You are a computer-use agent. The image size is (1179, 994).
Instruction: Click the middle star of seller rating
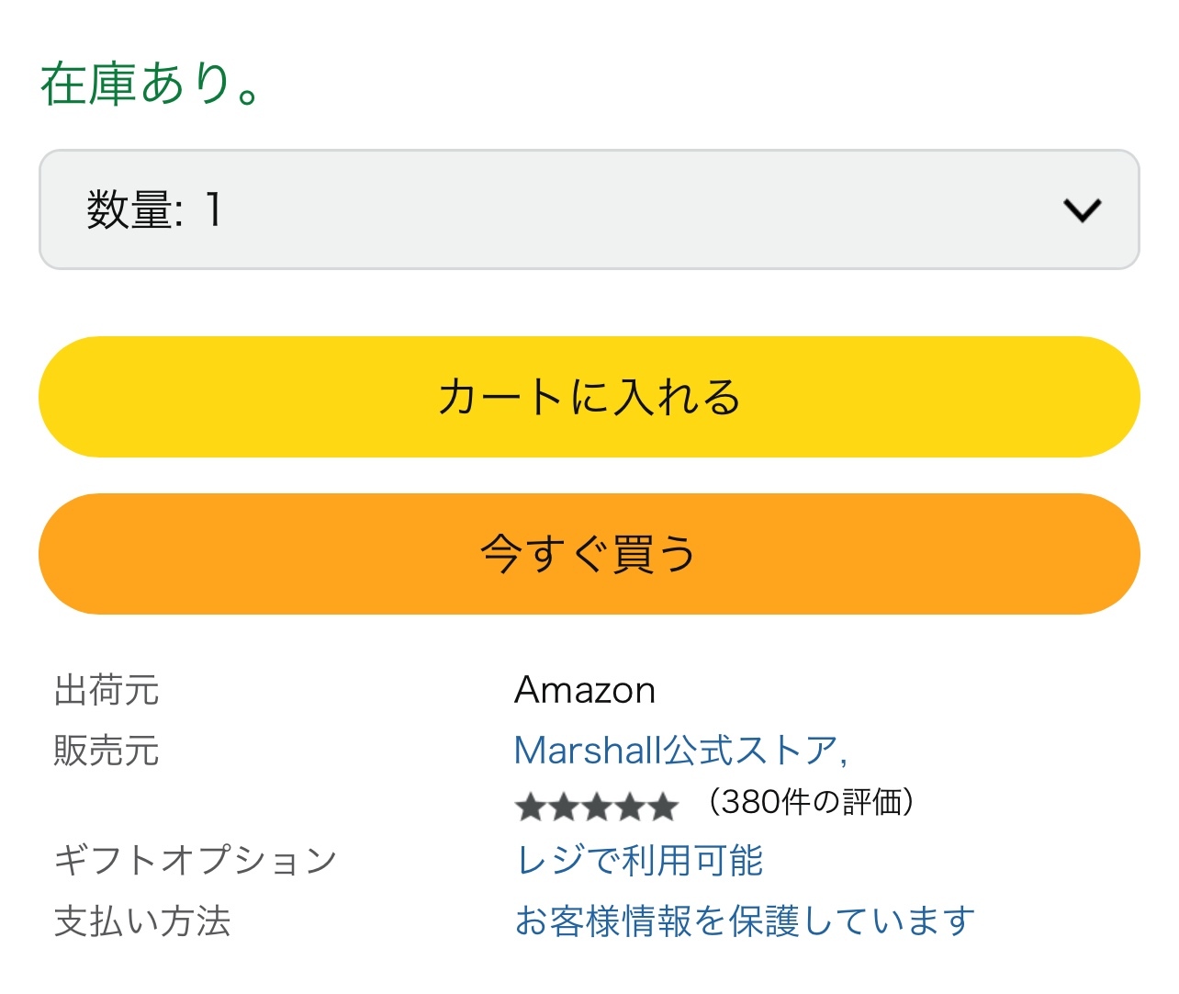pos(597,808)
